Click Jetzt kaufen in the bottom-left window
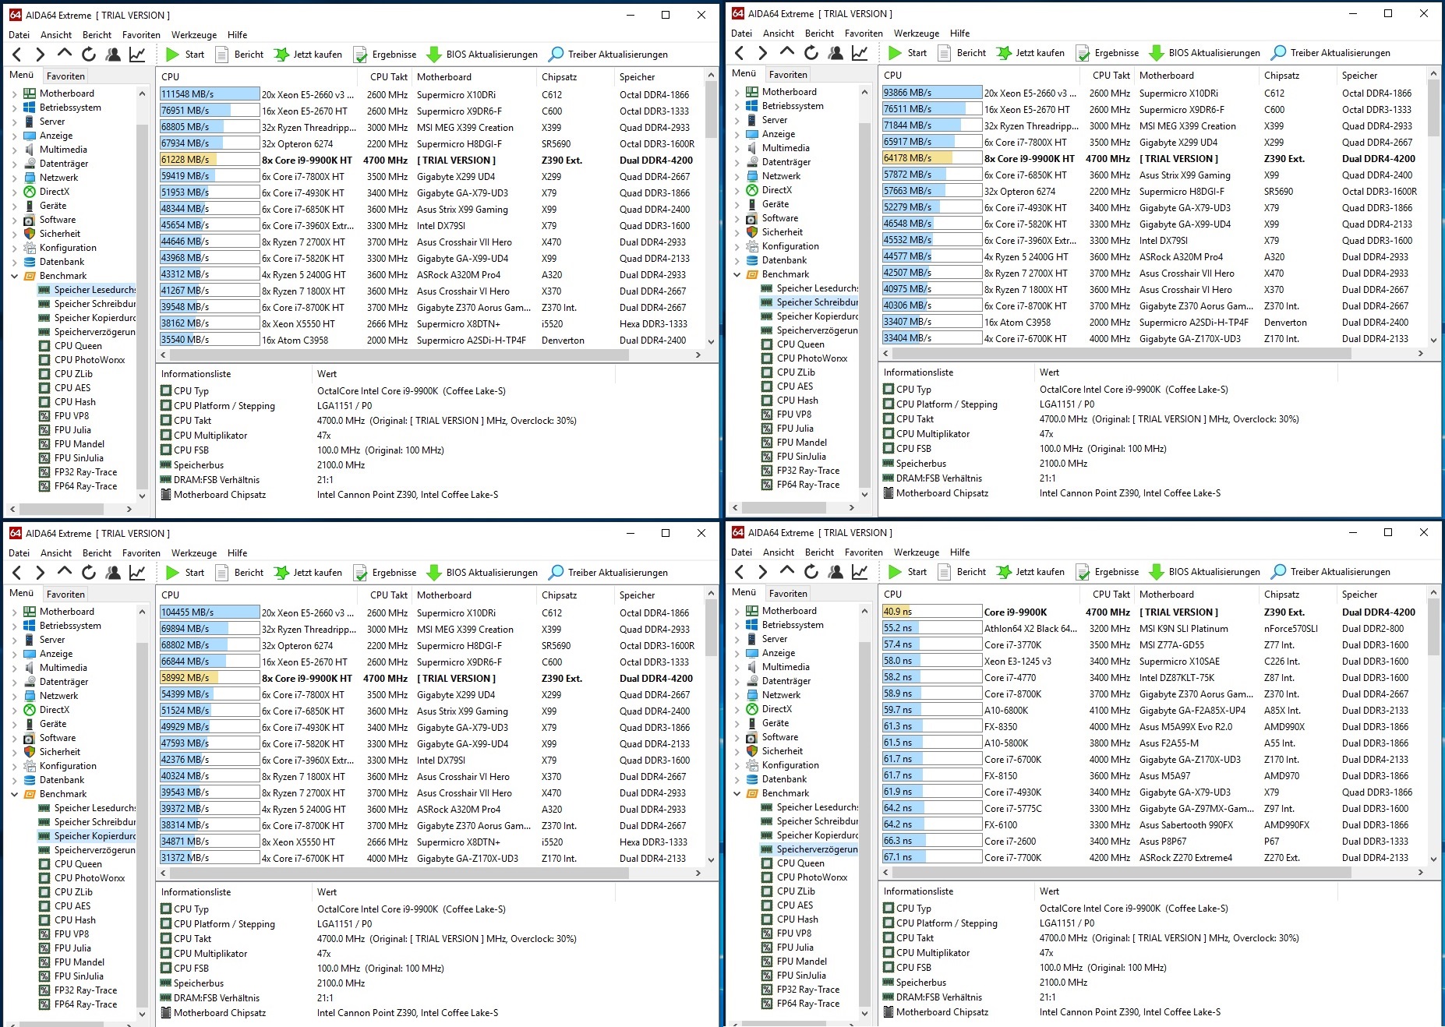1445x1027 pixels. (x=308, y=572)
